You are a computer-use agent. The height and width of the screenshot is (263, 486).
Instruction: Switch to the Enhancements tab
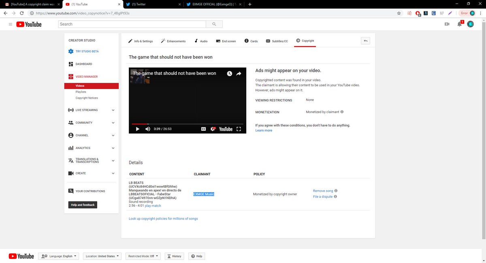point(173,41)
